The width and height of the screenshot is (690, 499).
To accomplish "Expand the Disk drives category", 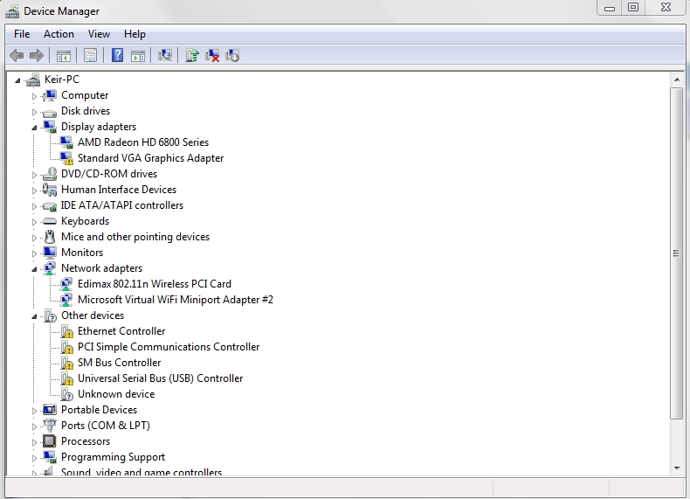I will click(x=35, y=111).
